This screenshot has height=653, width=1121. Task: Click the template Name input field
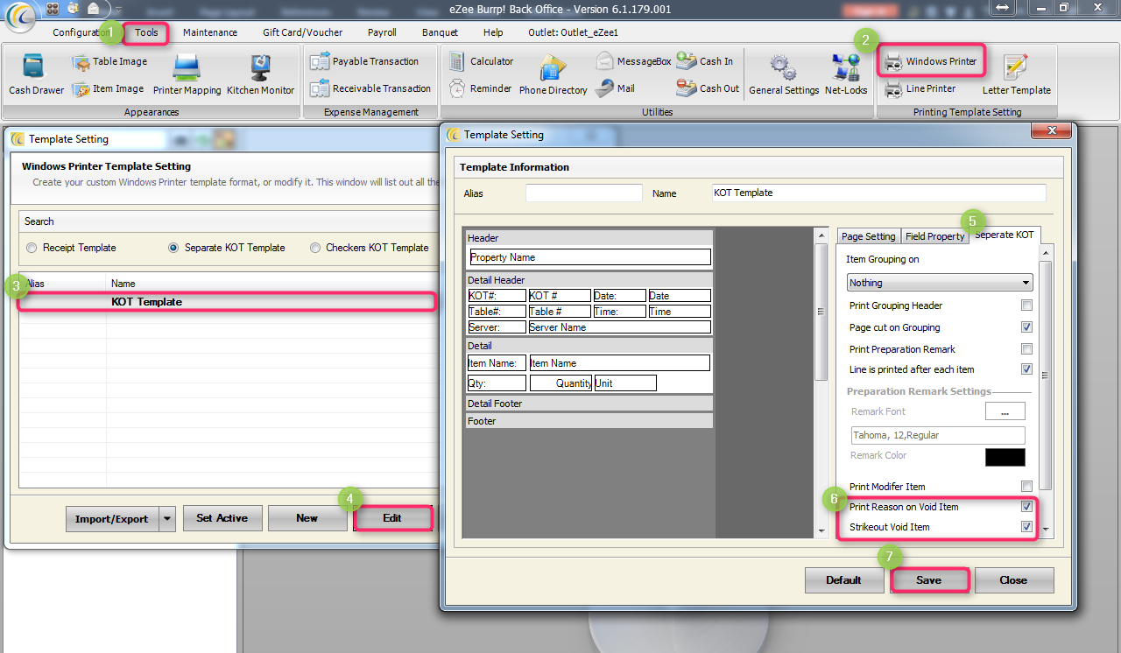pyautogui.click(x=878, y=193)
